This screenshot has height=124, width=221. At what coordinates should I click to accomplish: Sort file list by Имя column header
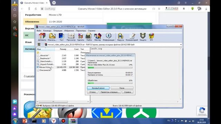point(45,49)
